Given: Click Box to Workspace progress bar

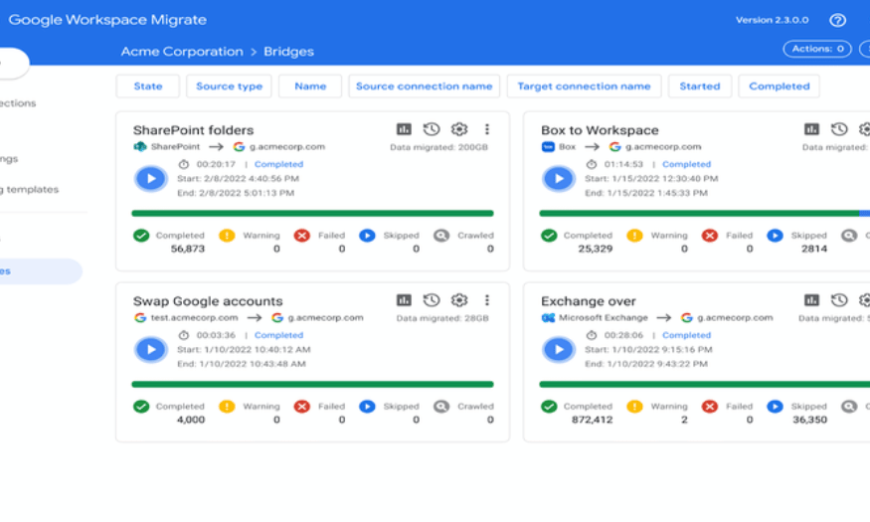Looking at the screenshot, I should (705, 213).
